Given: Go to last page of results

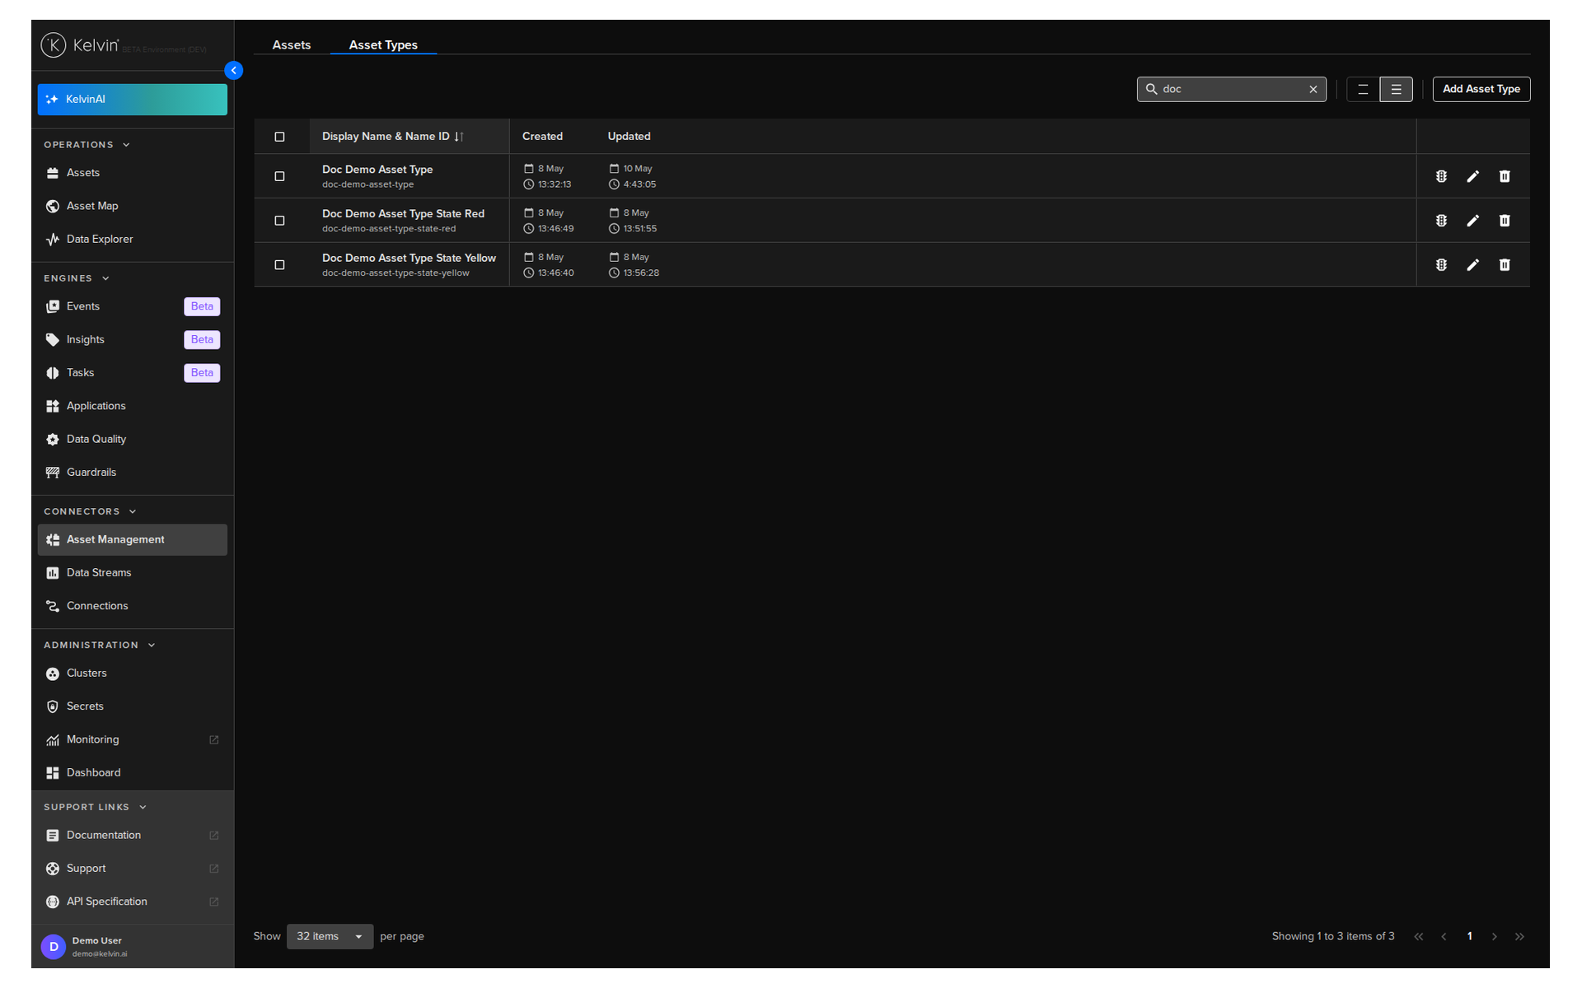Looking at the screenshot, I should (x=1519, y=937).
